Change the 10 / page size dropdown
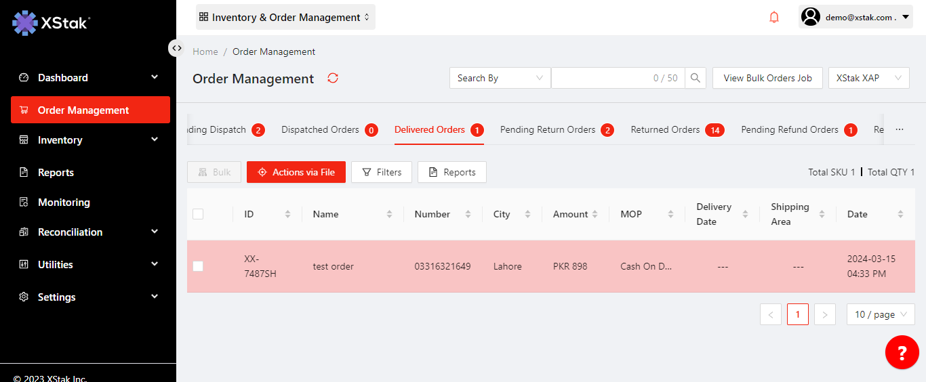Image resolution: width=926 pixels, height=382 pixels. click(x=880, y=314)
